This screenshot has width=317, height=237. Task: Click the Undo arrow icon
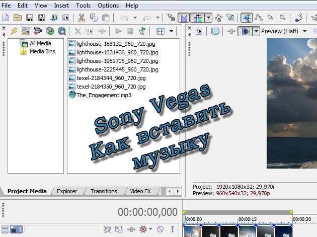tap(124, 18)
